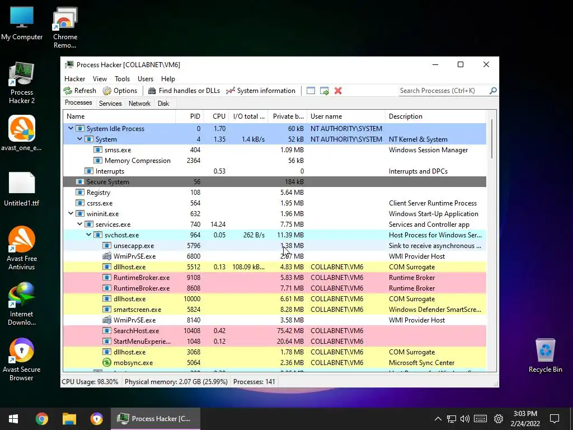Click Physical memory status bar entry
The width and height of the screenshot is (573, 430).
pos(176,382)
